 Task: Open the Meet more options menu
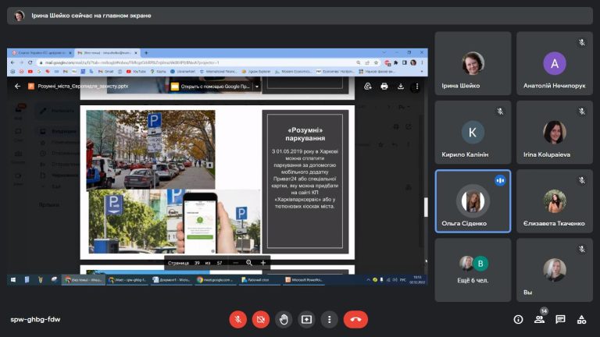pyautogui.click(x=330, y=319)
